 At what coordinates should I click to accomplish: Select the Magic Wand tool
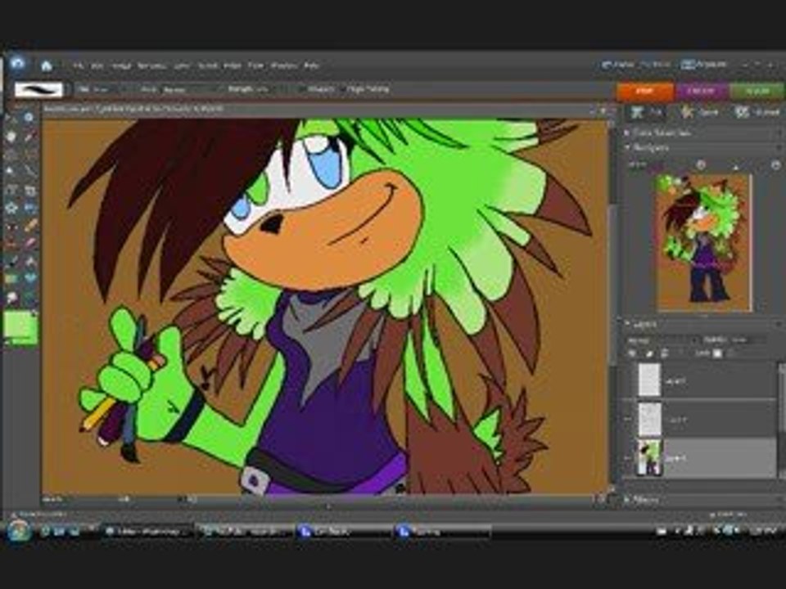tap(11, 172)
